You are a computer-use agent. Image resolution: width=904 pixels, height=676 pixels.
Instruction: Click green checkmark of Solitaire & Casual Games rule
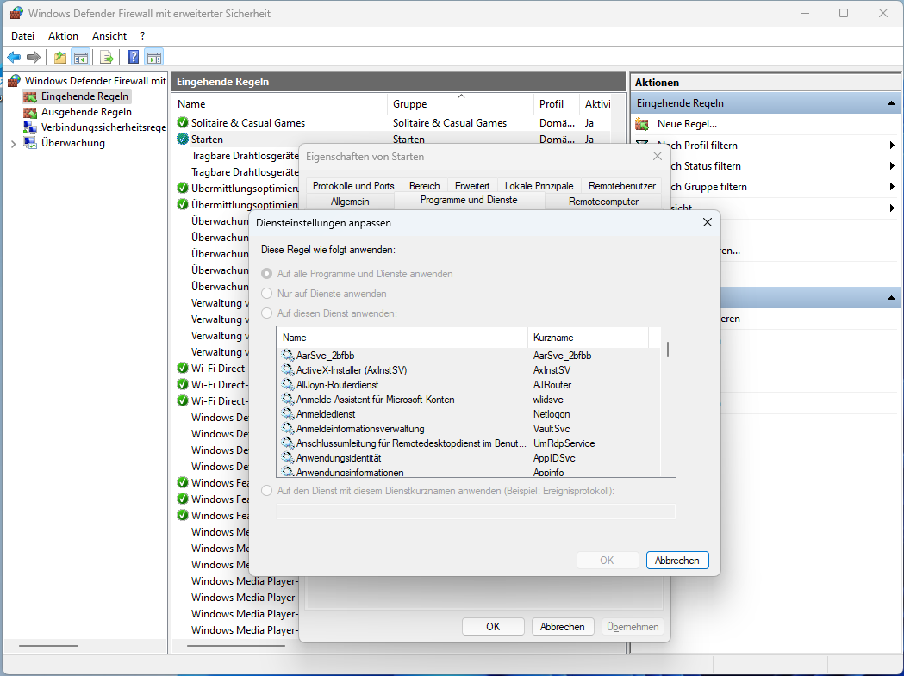point(183,123)
